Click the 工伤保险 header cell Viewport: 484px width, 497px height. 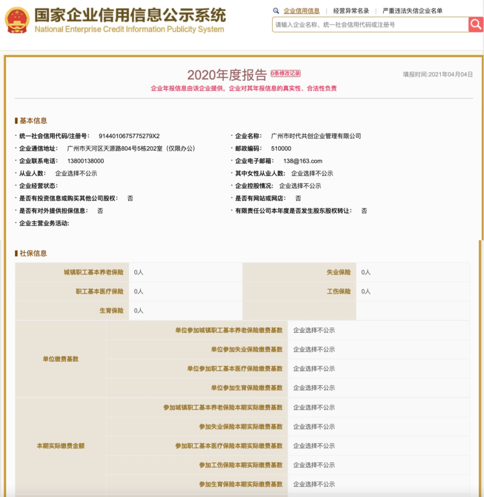tap(299, 292)
